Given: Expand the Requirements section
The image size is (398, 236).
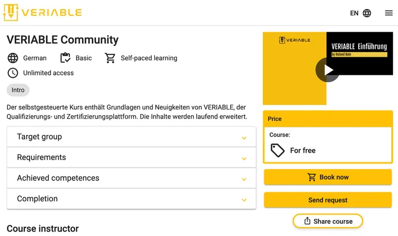Looking at the screenshot, I should pyautogui.click(x=131, y=158).
